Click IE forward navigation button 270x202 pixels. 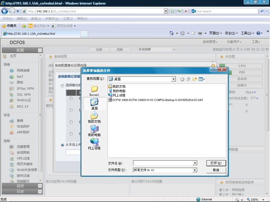point(12,11)
